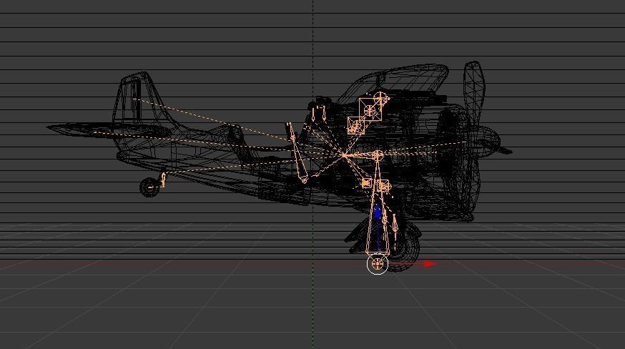Screen dimensions: 625x349
Task: Select the circled empty below the landing gear
Action: click(x=377, y=264)
